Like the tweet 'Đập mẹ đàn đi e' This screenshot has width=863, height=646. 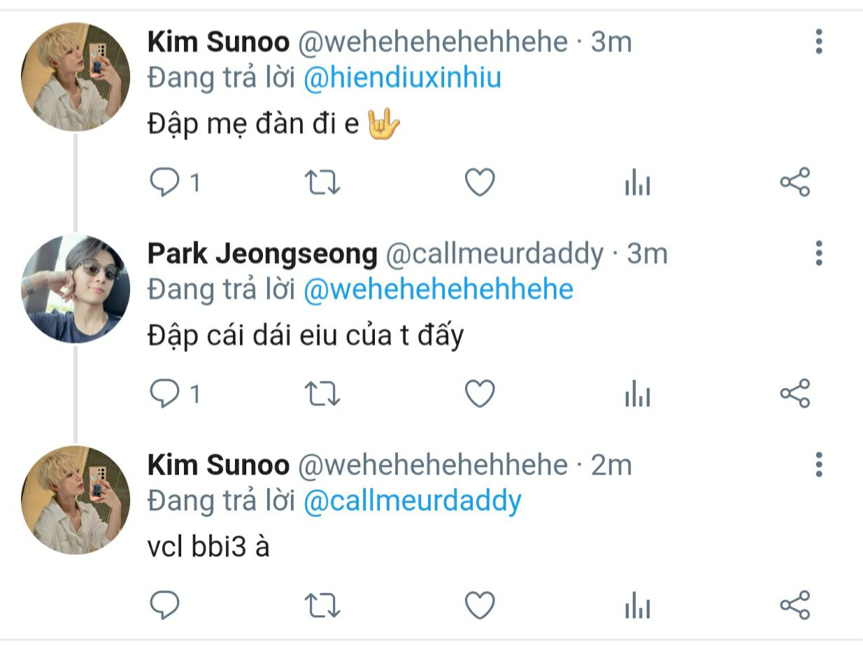[480, 183]
